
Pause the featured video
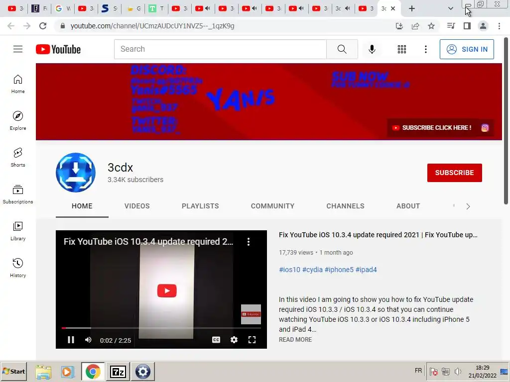pyautogui.click(x=71, y=340)
